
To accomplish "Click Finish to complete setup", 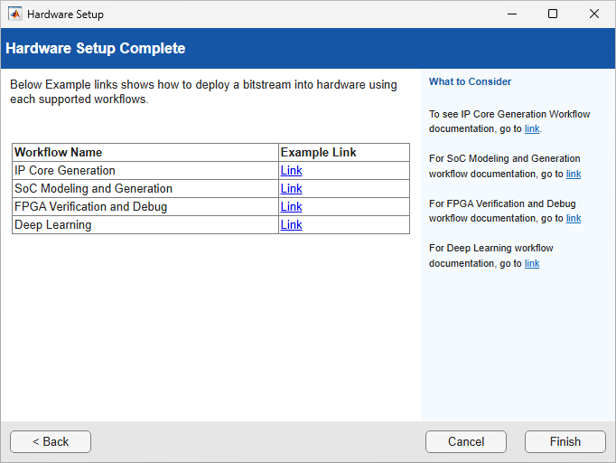I will [x=565, y=441].
